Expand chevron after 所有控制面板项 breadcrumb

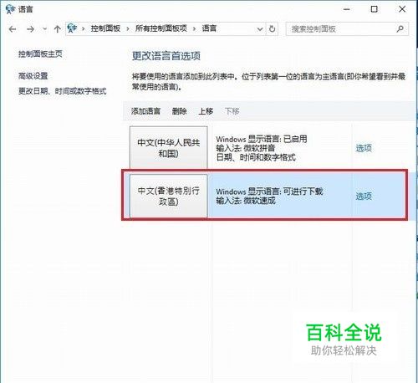[194, 28]
